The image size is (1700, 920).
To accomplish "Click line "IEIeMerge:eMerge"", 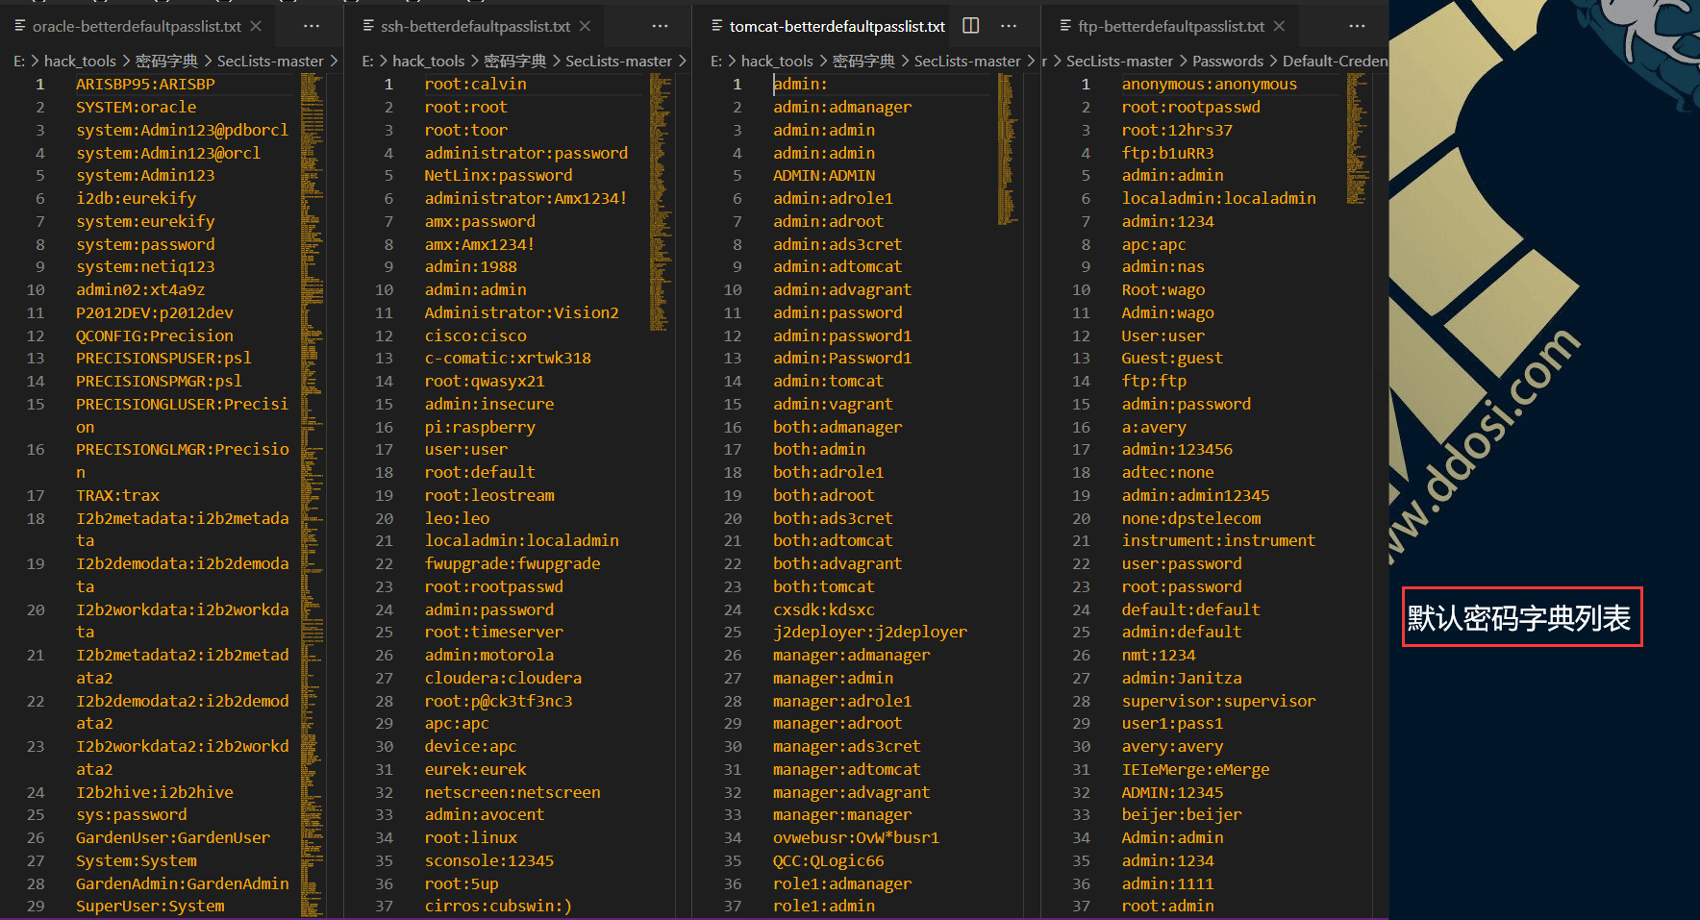I will coord(1195,769).
